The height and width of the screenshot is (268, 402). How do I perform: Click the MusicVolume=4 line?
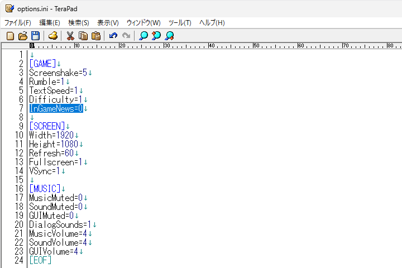(58, 233)
